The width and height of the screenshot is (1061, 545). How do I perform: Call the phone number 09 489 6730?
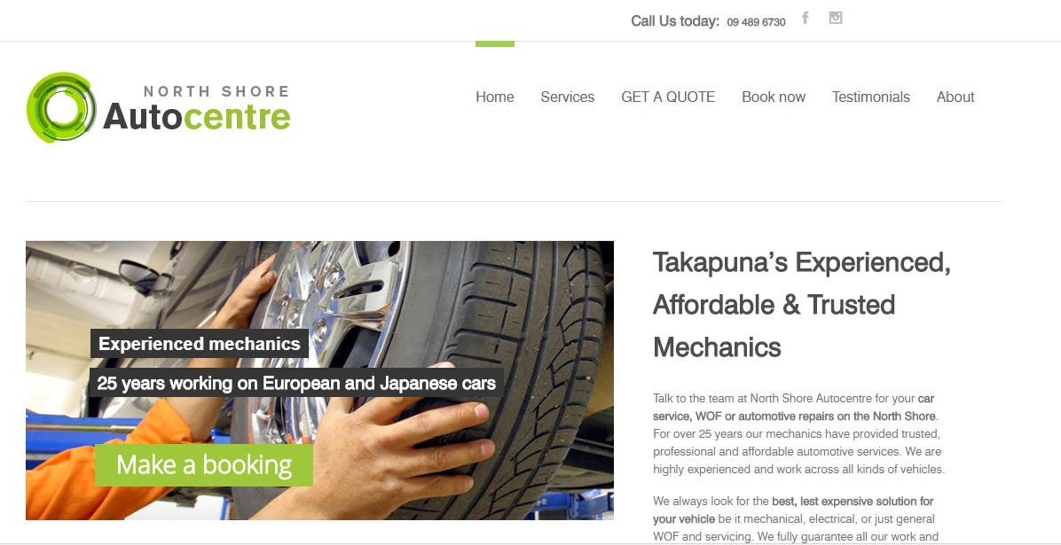pyautogui.click(x=756, y=22)
